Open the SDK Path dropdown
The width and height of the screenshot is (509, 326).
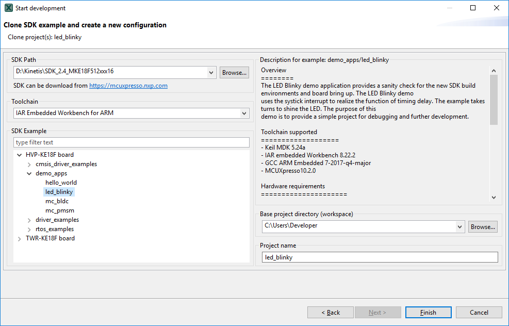[211, 73]
